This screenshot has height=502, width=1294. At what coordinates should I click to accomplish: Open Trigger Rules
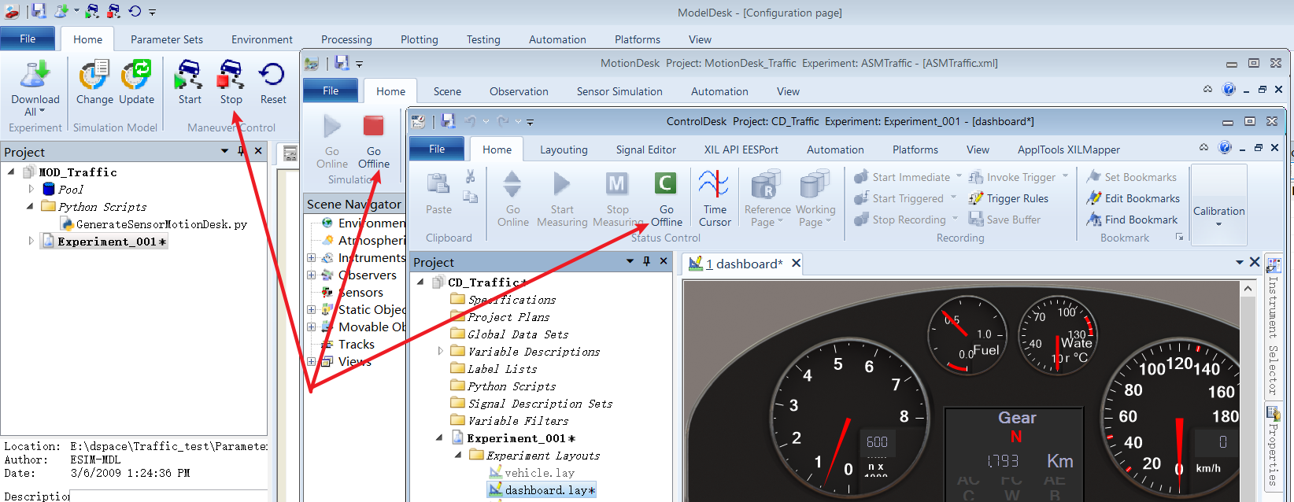pyautogui.click(x=1008, y=198)
